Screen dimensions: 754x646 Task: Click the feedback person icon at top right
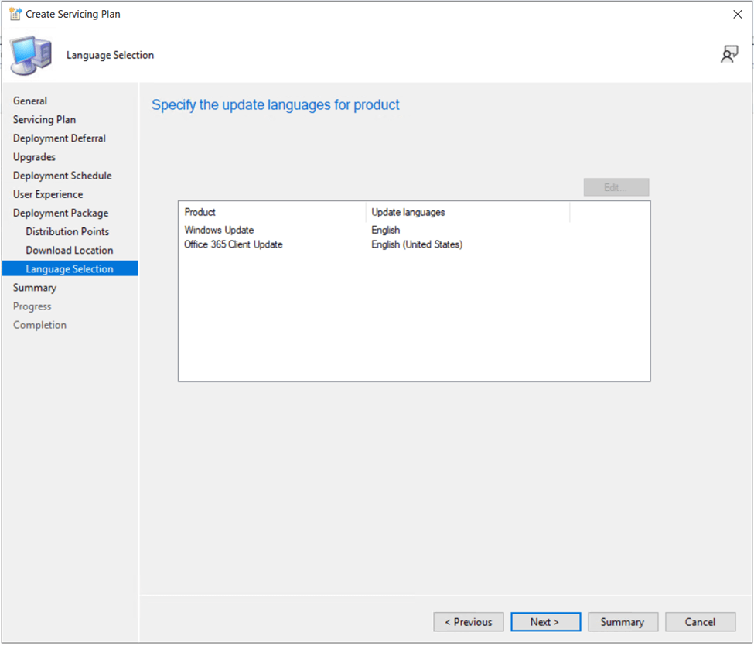(x=728, y=54)
